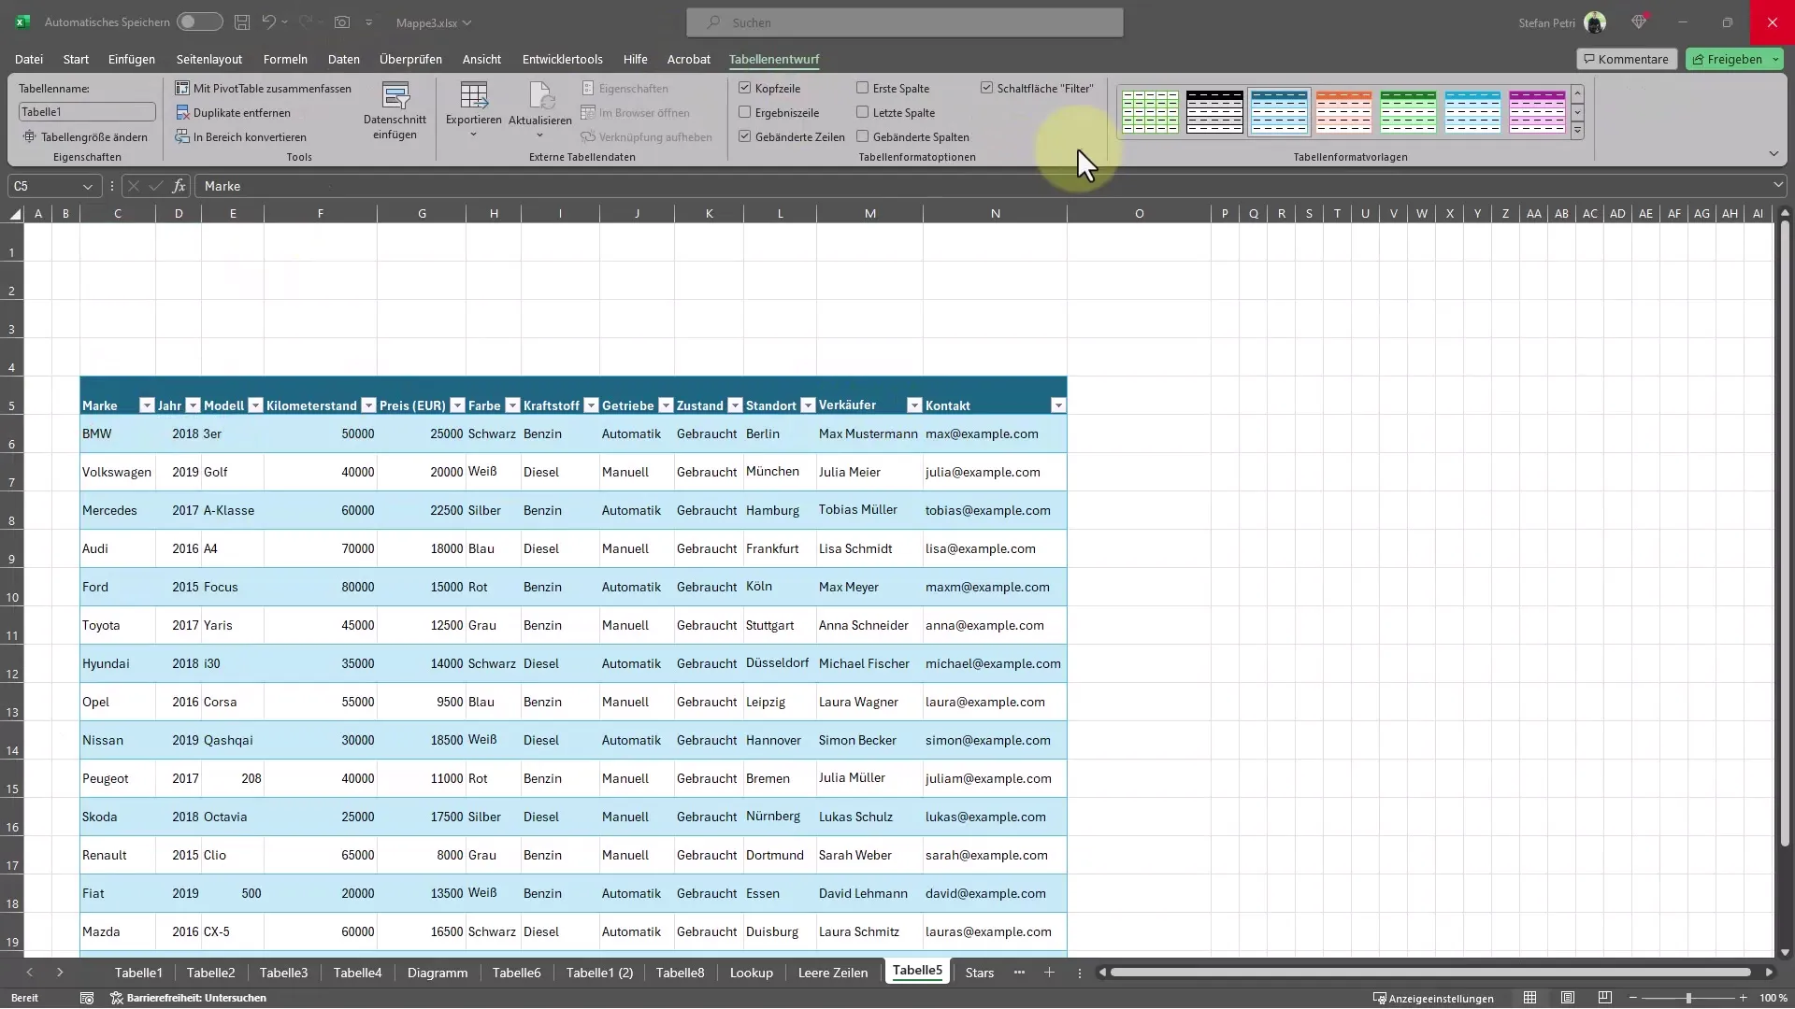Click the select-all corner triangle
Viewport: 1795px width, 1009px height.
pyautogui.click(x=16, y=214)
